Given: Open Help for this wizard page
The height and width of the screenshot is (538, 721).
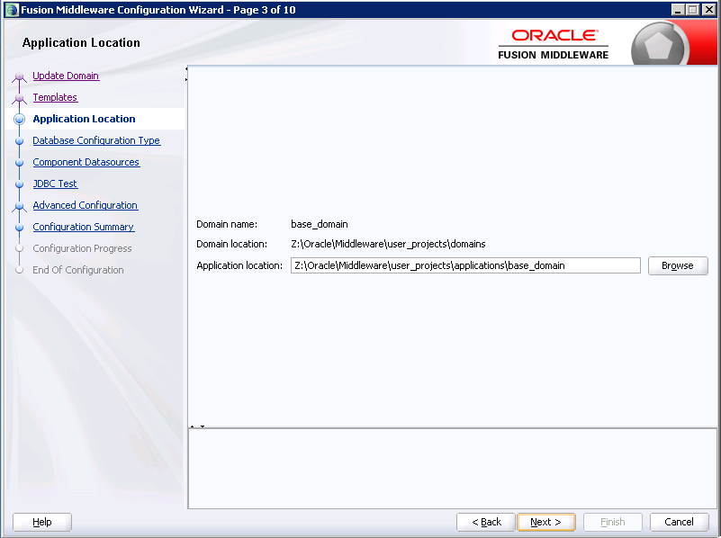Looking at the screenshot, I should (x=41, y=522).
